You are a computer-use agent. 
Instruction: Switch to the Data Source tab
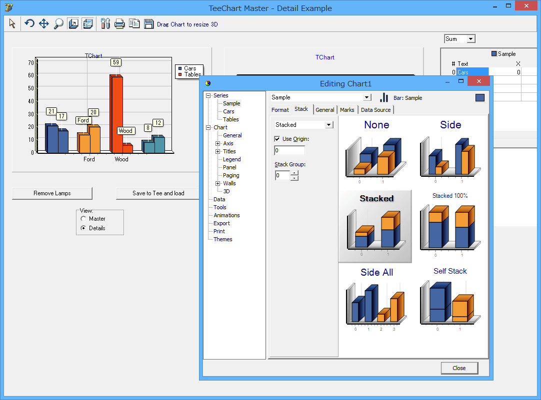[375, 110]
